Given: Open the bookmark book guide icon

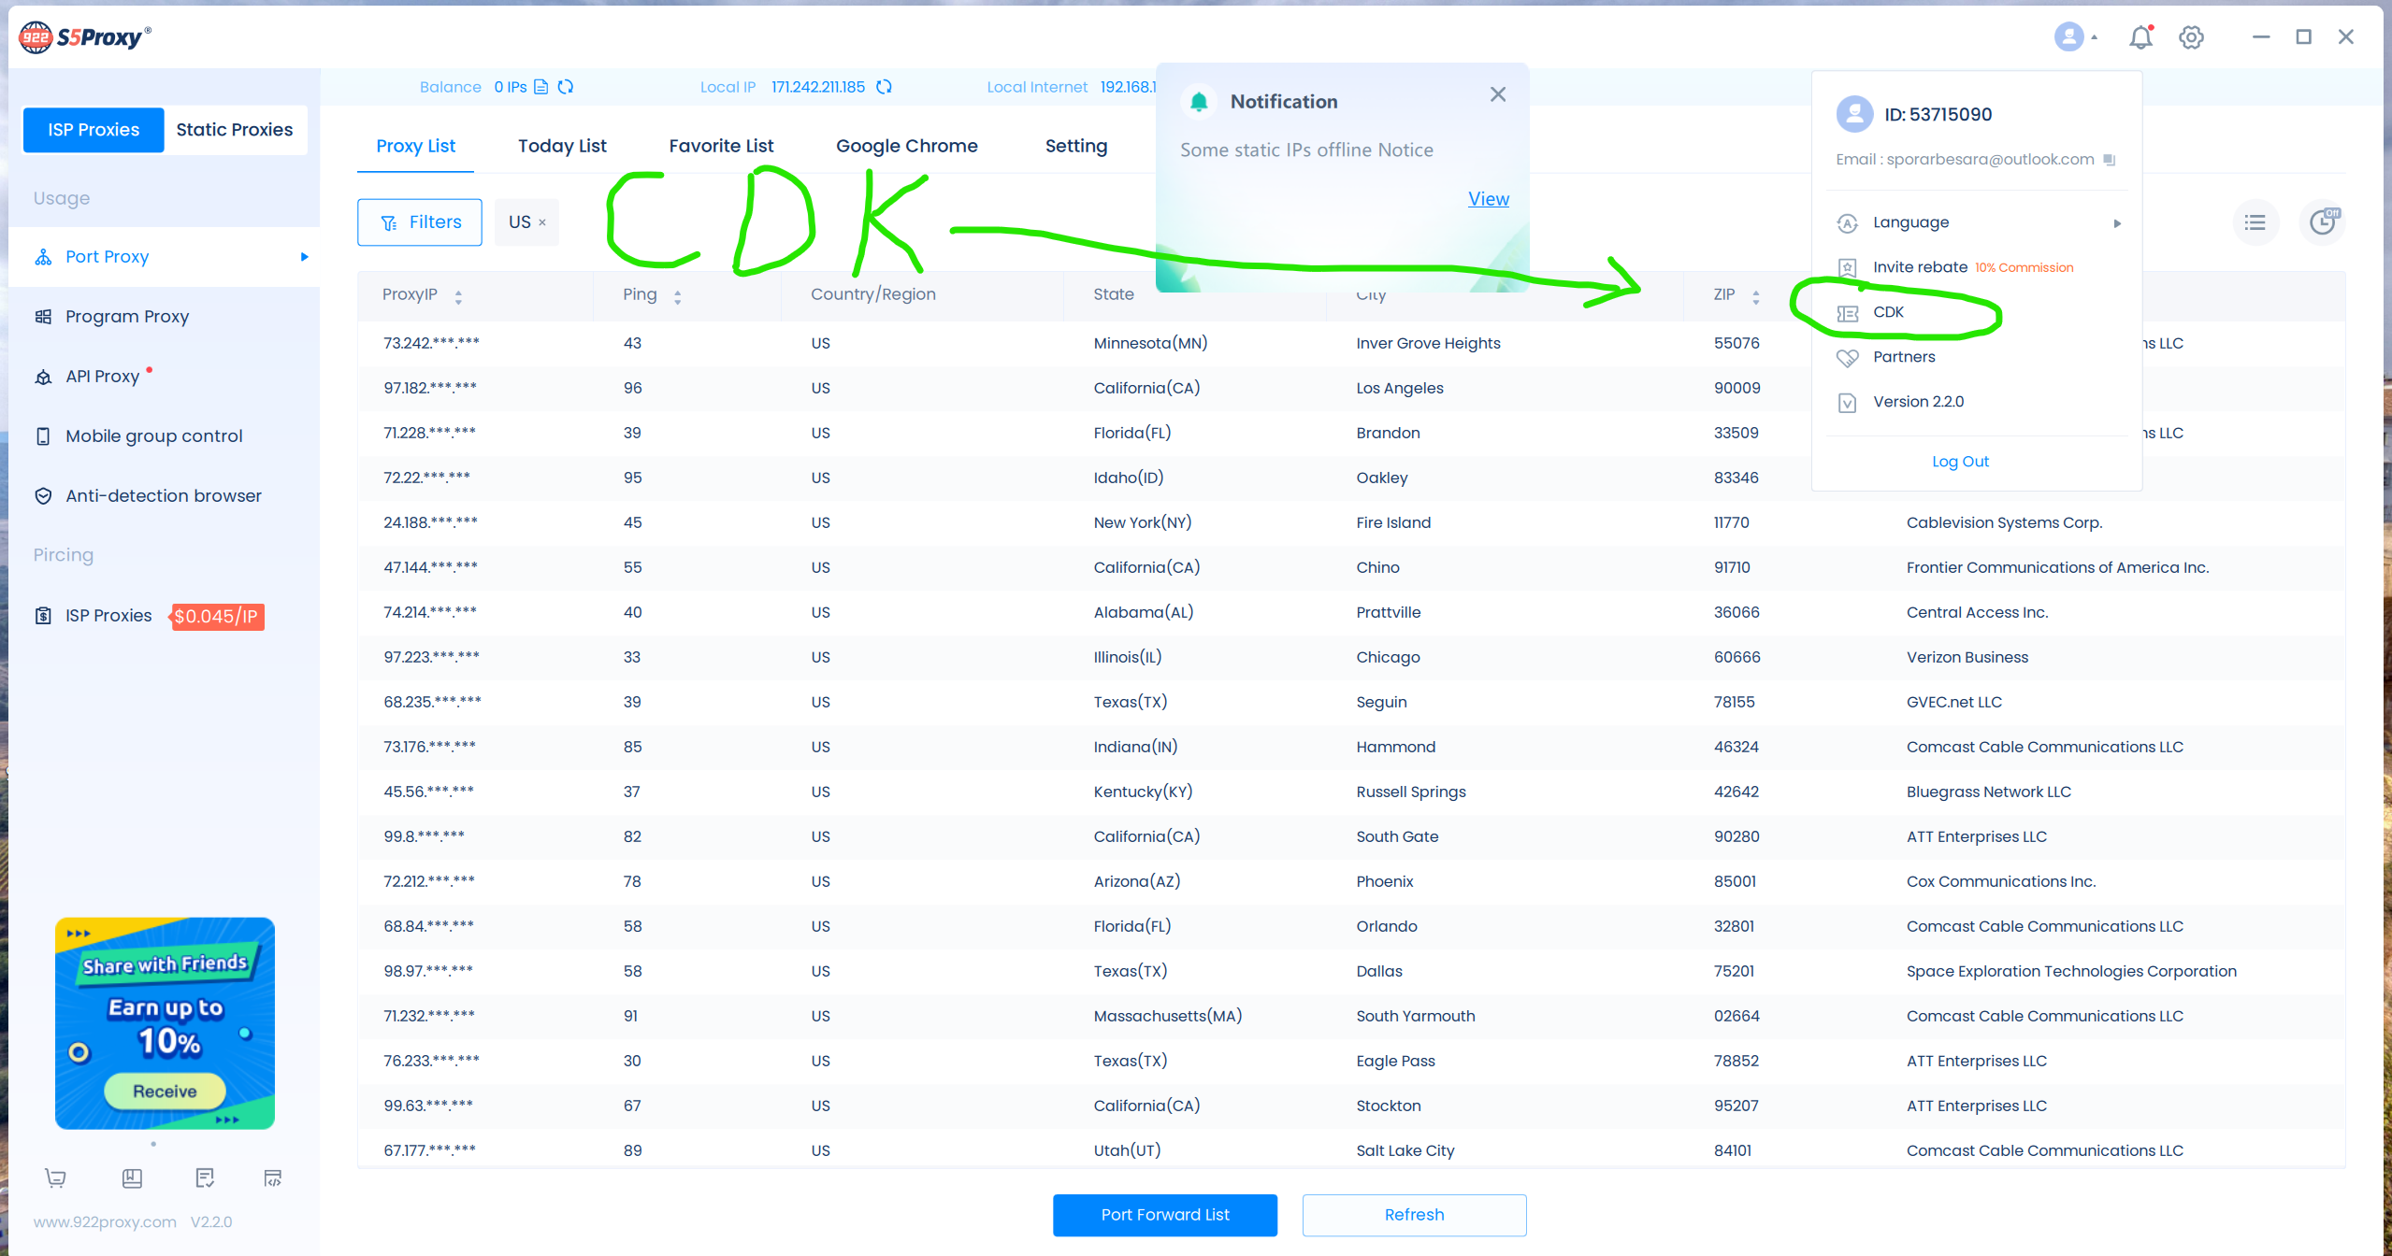Looking at the screenshot, I should (x=132, y=1177).
